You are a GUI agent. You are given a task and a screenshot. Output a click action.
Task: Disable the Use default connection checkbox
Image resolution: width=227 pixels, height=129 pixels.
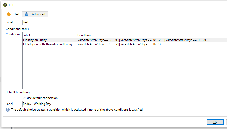point(24,98)
